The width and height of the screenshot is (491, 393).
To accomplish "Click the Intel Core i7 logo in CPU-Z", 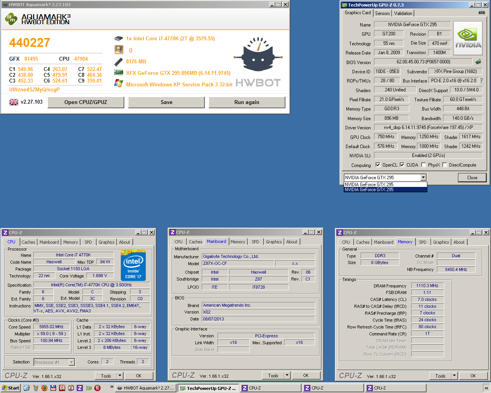I will pyautogui.click(x=133, y=265).
